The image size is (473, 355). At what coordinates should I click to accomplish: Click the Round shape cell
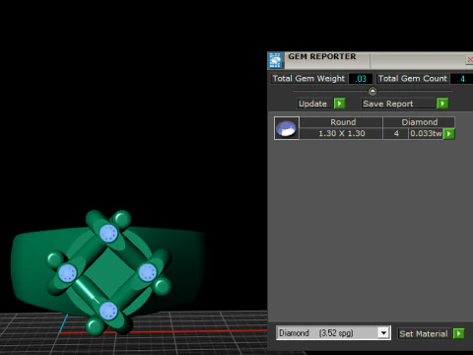[x=341, y=122]
